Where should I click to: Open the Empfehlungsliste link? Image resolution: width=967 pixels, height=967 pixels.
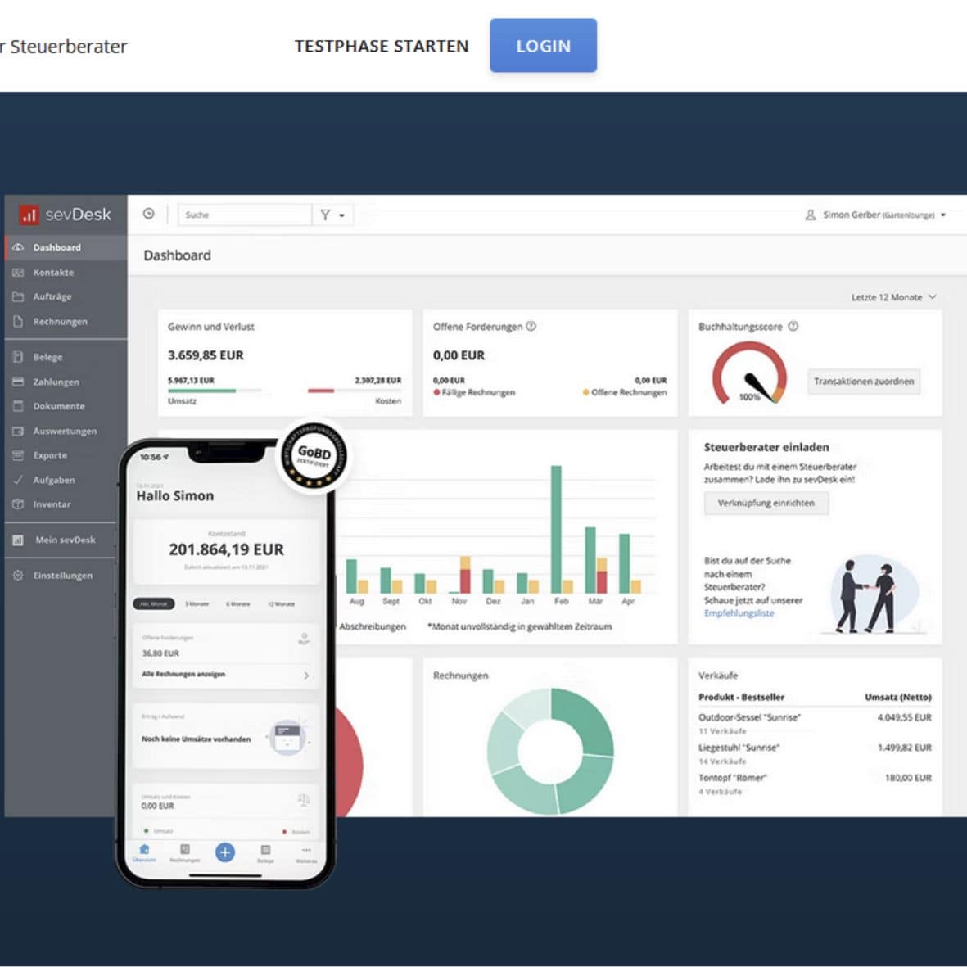coord(739,613)
